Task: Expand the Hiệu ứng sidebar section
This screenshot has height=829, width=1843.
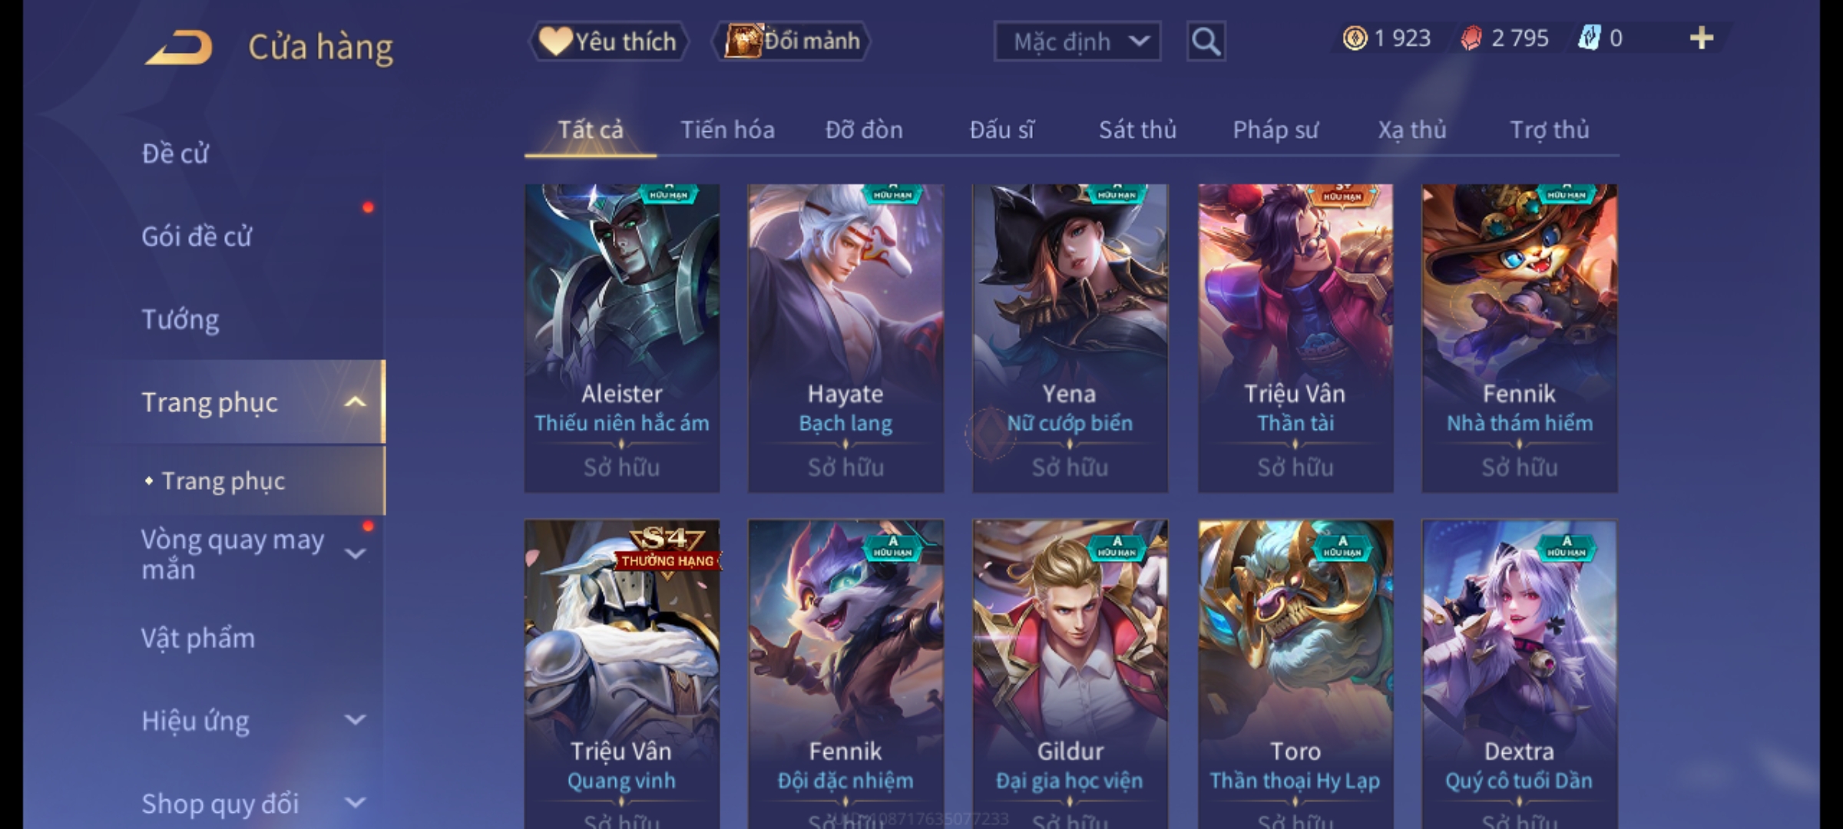Action: [x=355, y=720]
